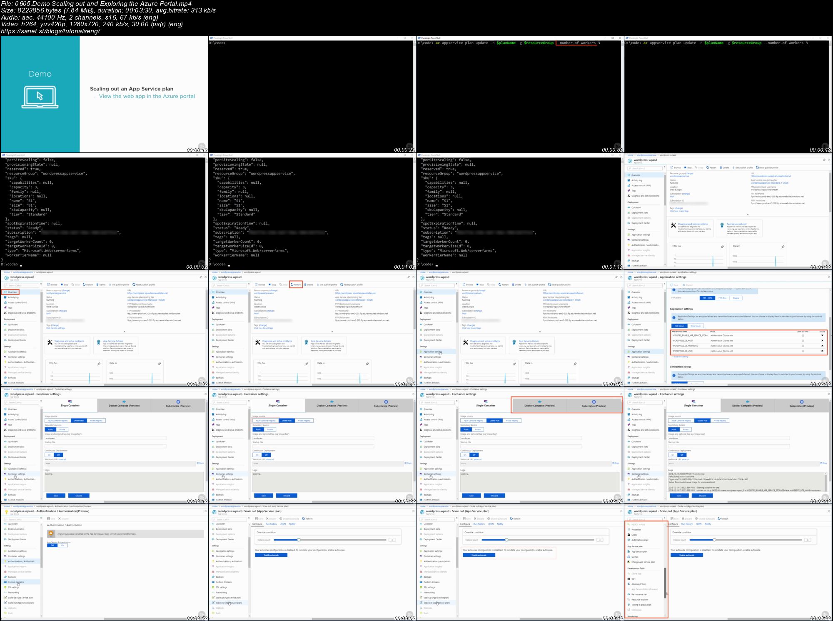This screenshot has width=833, height=621.
Task: Click Save button in the 00:02:32 frame
Action: tap(471, 496)
